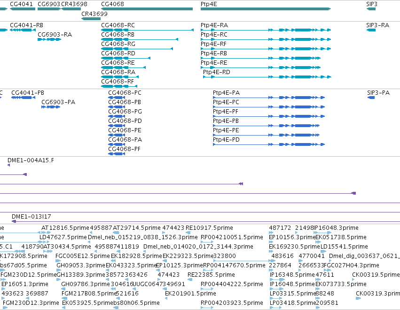Click protein Ptp4E-PA
This screenshot has height=310, width=400.
click(x=226, y=93)
